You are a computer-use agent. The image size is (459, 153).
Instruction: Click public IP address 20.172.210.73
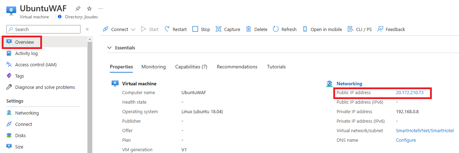(410, 93)
